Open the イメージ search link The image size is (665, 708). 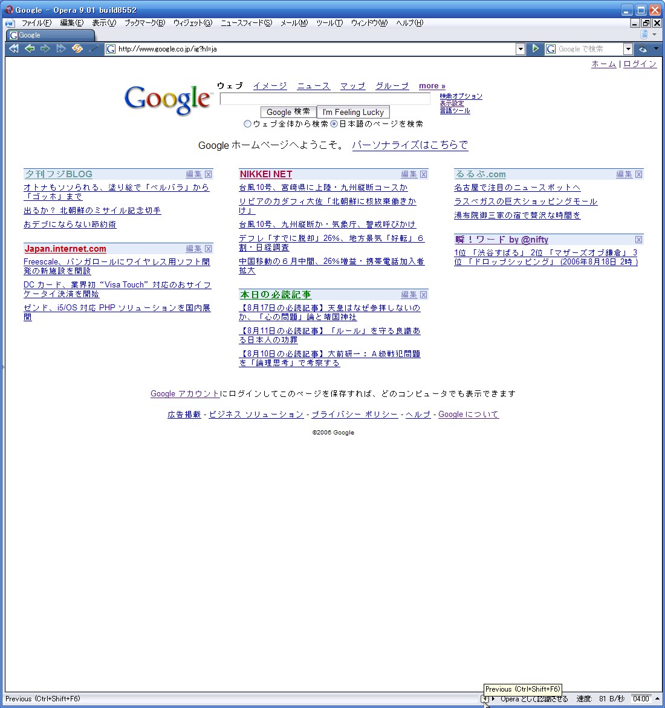pyautogui.click(x=270, y=86)
